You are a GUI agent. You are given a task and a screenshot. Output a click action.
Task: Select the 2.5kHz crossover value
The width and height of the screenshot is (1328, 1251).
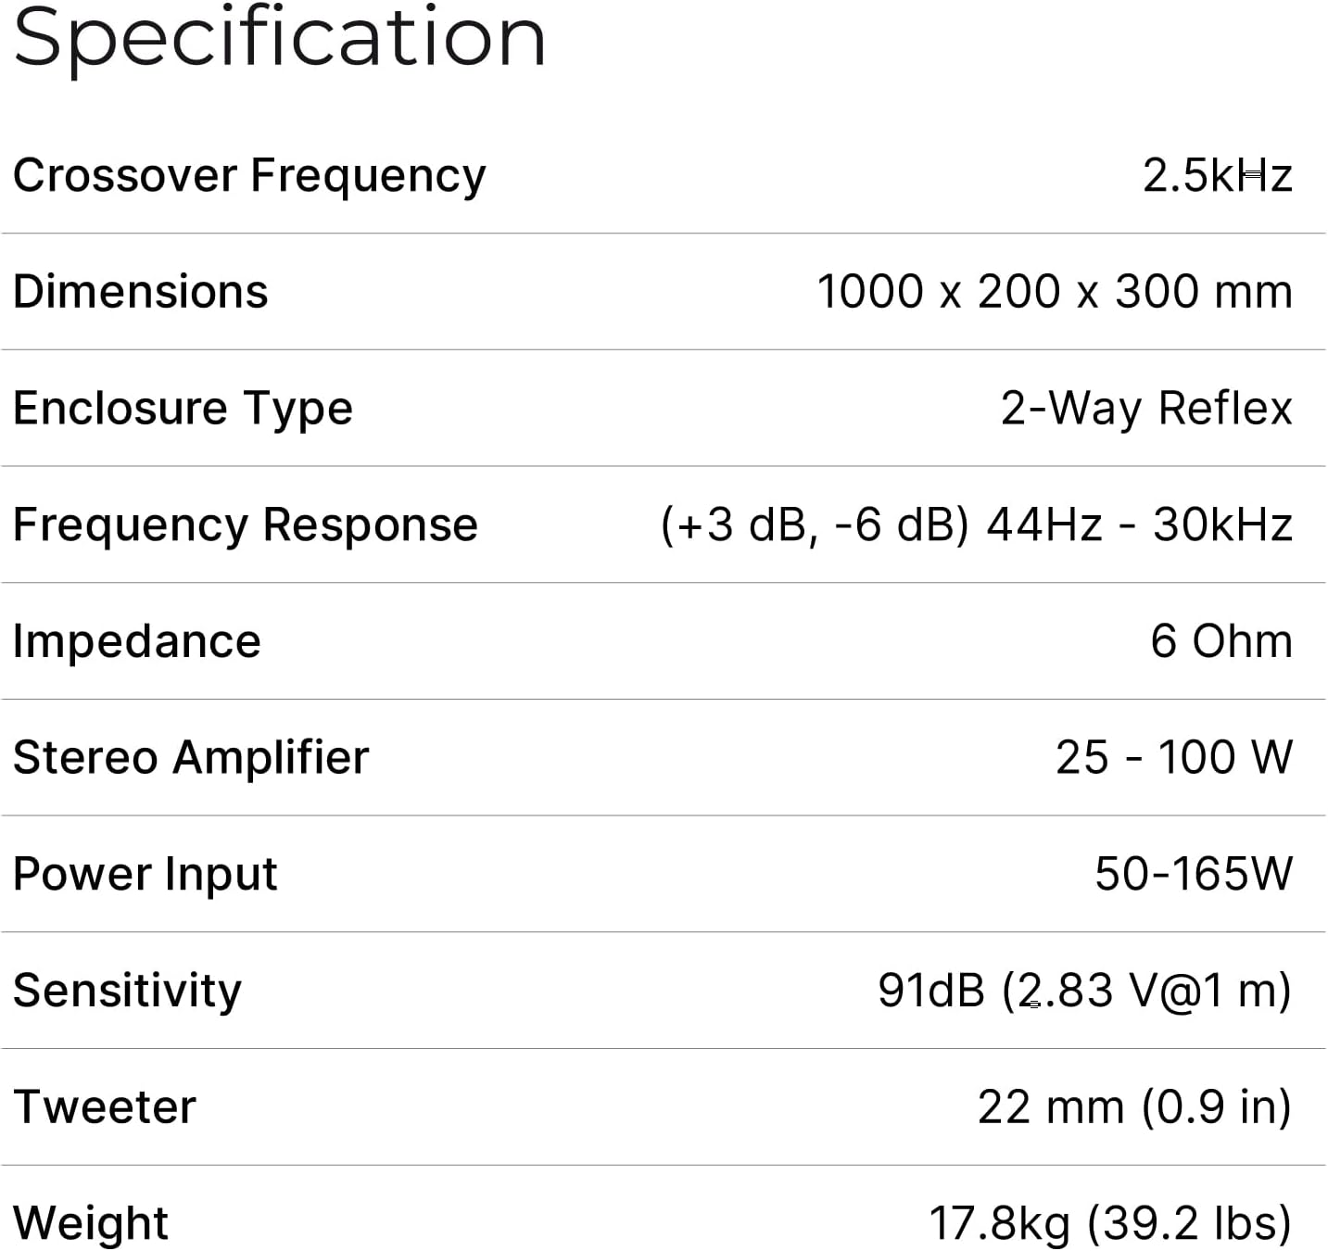click(1217, 175)
